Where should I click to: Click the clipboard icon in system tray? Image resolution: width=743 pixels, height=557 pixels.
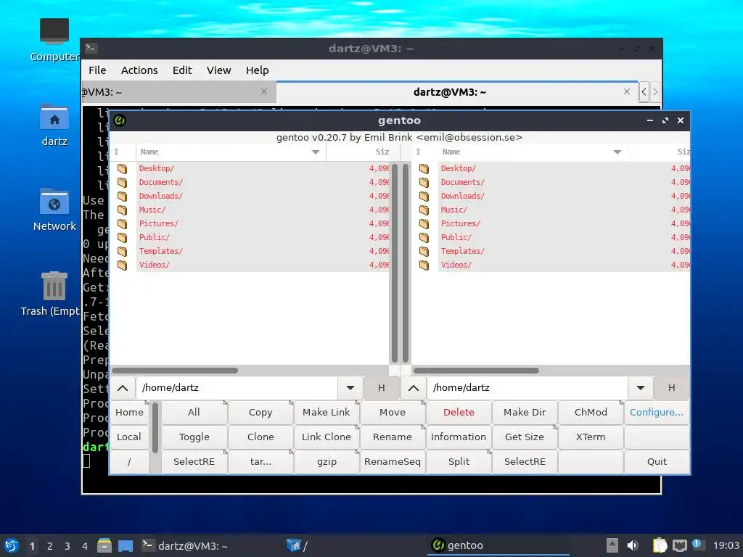coord(660,545)
